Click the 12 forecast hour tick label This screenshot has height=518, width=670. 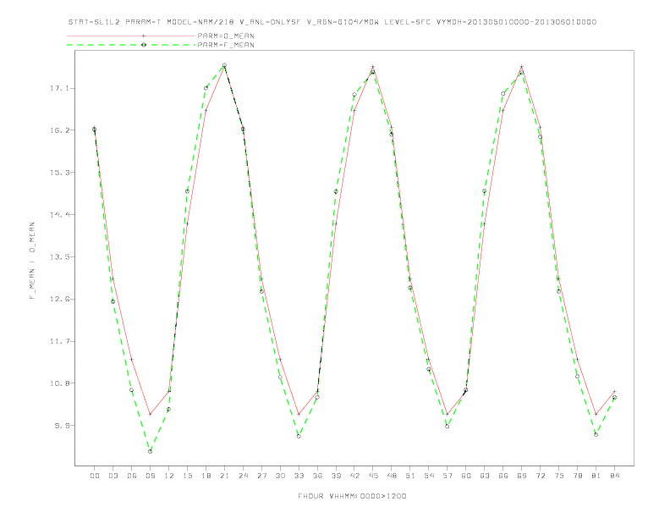(x=169, y=476)
